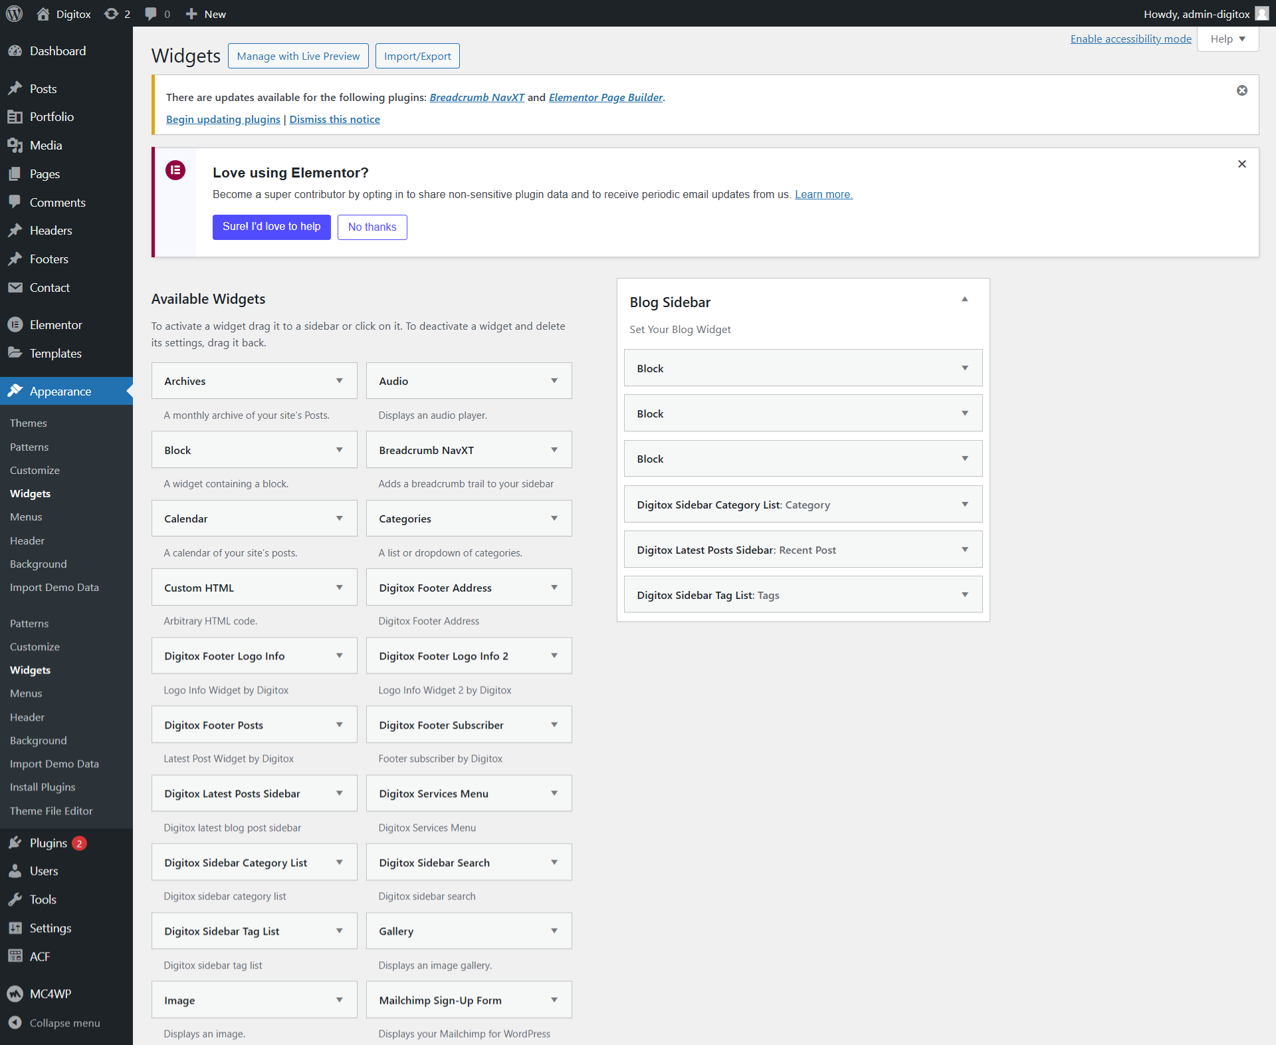This screenshot has width=1276, height=1045.
Task: Open the first Background submenu item
Action: pyautogui.click(x=39, y=564)
